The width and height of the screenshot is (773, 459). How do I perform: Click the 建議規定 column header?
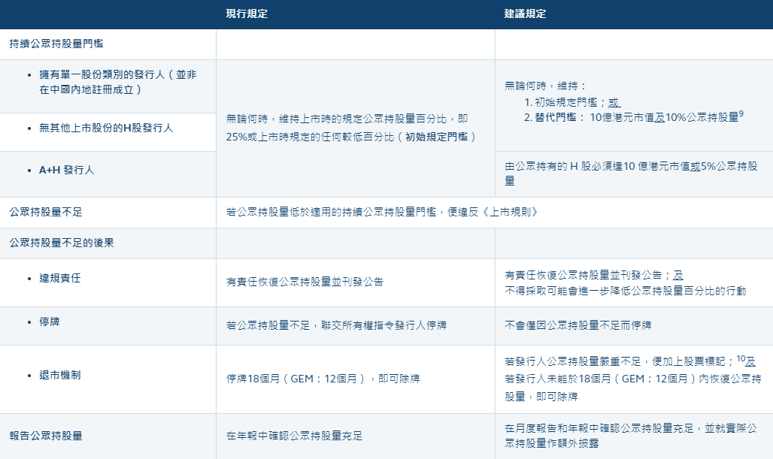pos(526,14)
